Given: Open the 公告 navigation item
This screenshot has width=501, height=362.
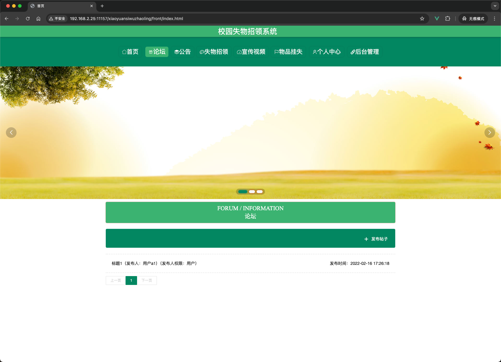Looking at the screenshot, I should pos(183,52).
